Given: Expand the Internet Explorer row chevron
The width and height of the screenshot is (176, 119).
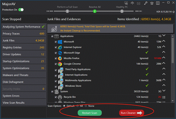Looking at the screenshot, I should [164, 47].
